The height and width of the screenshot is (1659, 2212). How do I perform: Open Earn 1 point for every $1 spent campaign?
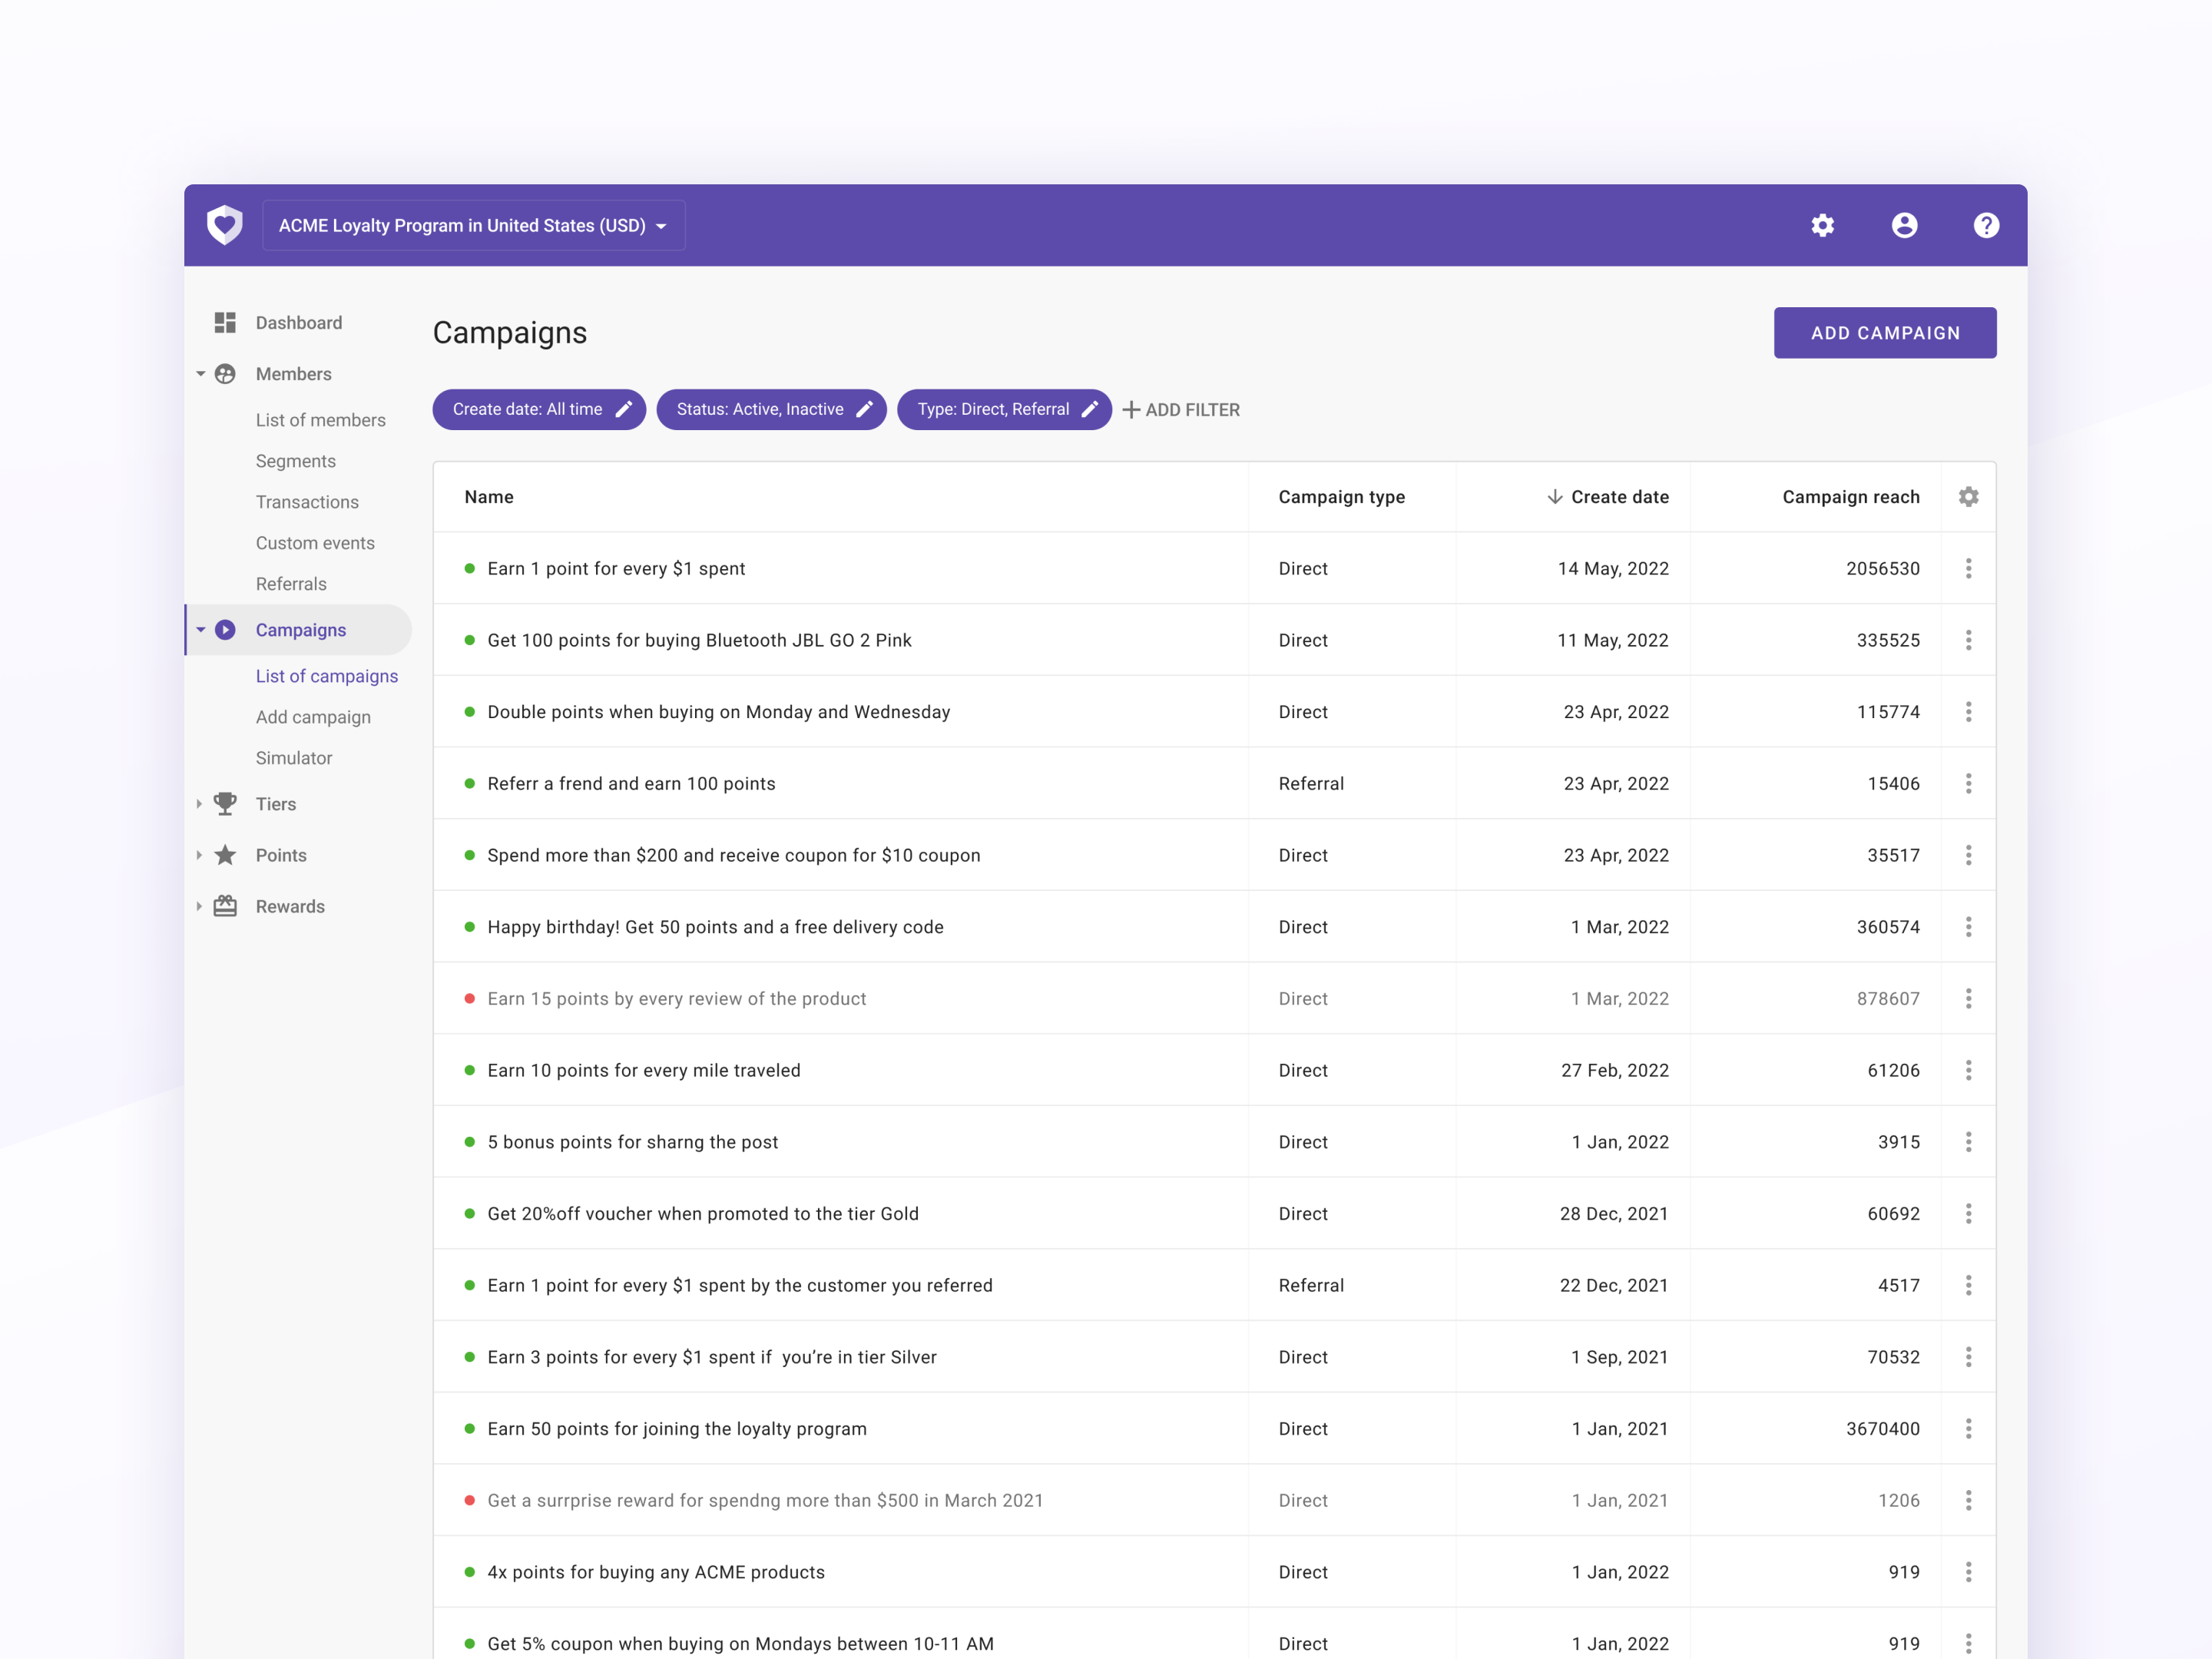(x=616, y=569)
